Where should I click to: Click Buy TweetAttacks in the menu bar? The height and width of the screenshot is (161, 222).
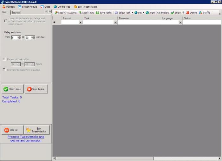pos(86,7)
